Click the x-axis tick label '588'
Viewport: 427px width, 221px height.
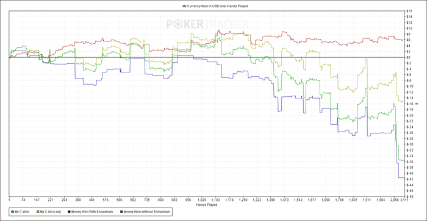pos(120,200)
